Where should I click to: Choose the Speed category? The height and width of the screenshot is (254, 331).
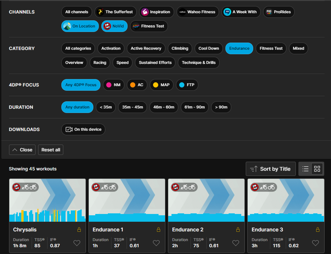tap(122, 63)
